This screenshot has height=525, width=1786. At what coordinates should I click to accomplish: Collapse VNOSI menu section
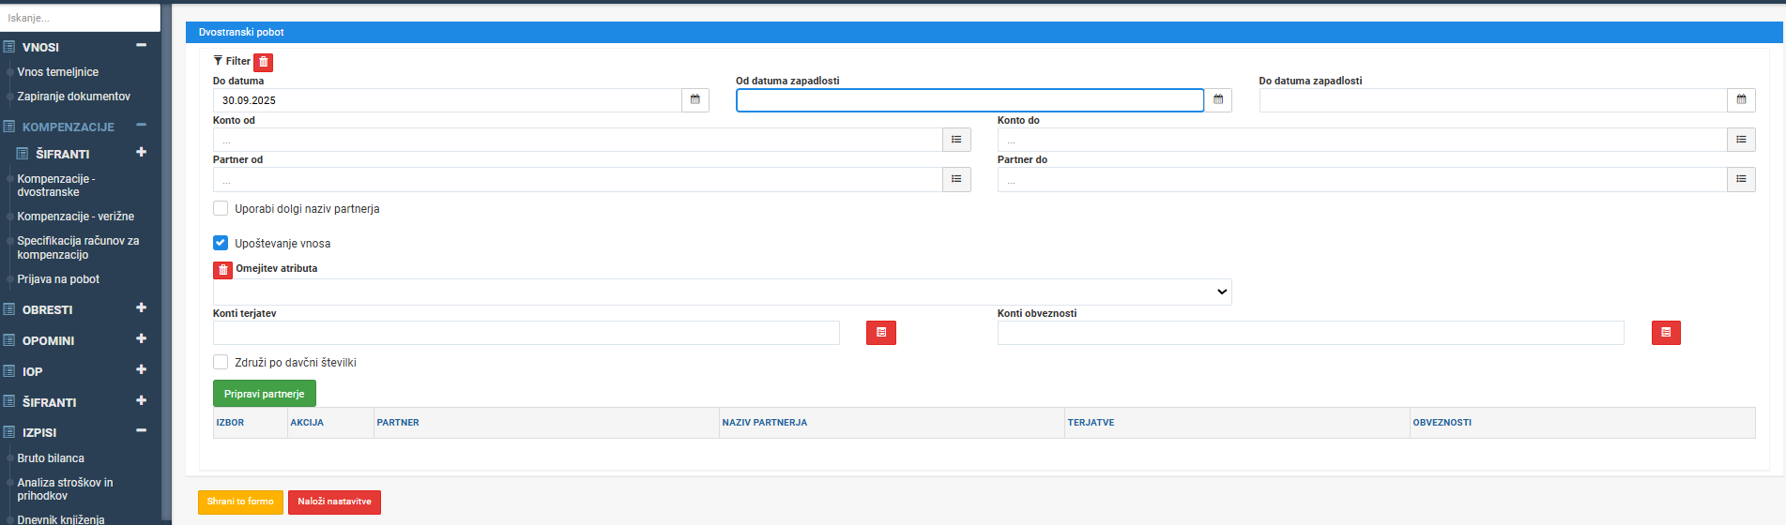[x=142, y=45]
